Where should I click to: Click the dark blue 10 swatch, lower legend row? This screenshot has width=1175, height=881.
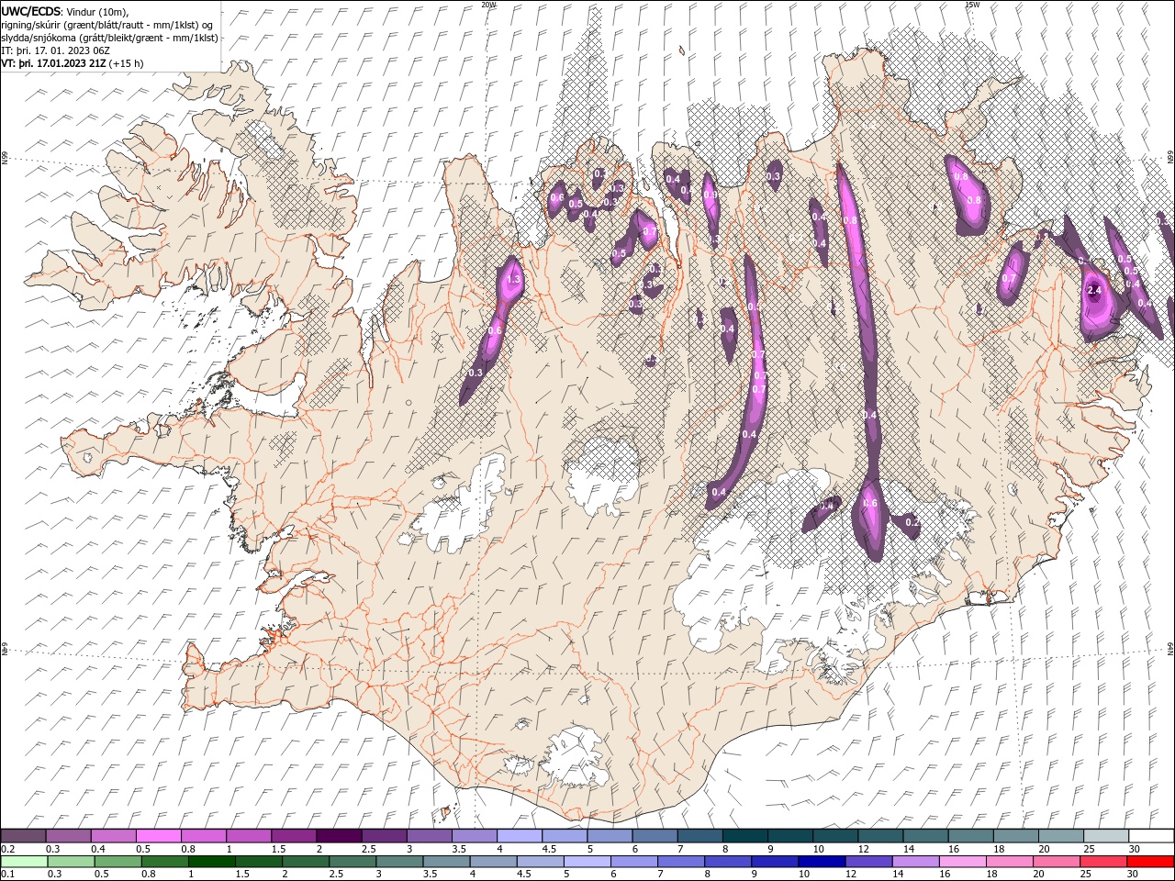coord(822,862)
